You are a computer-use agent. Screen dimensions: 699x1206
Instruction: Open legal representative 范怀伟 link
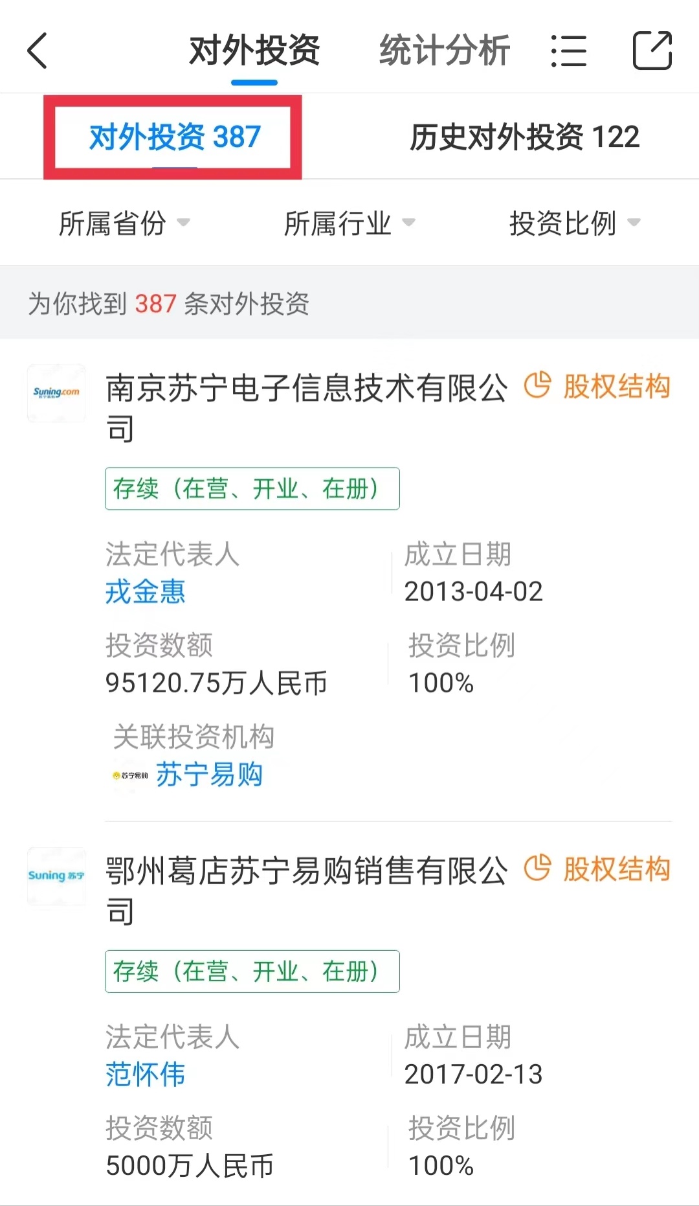[146, 1075]
